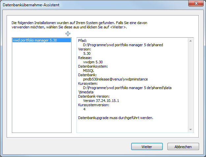Viewport: 206px width, 157px height.
Task: Click the Pfad: label in details
Action: tap(82, 40)
